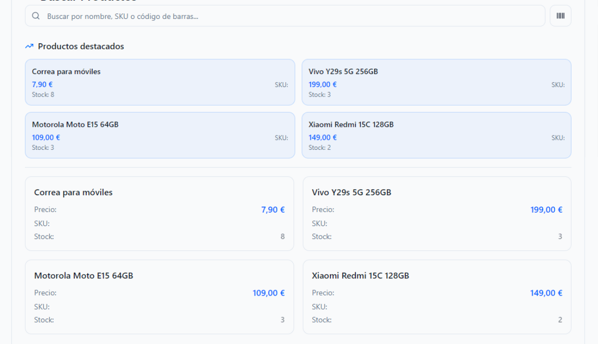Click the SKU label in the featured Vivo card
This screenshot has width=598, height=344.
[x=558, y=85]
